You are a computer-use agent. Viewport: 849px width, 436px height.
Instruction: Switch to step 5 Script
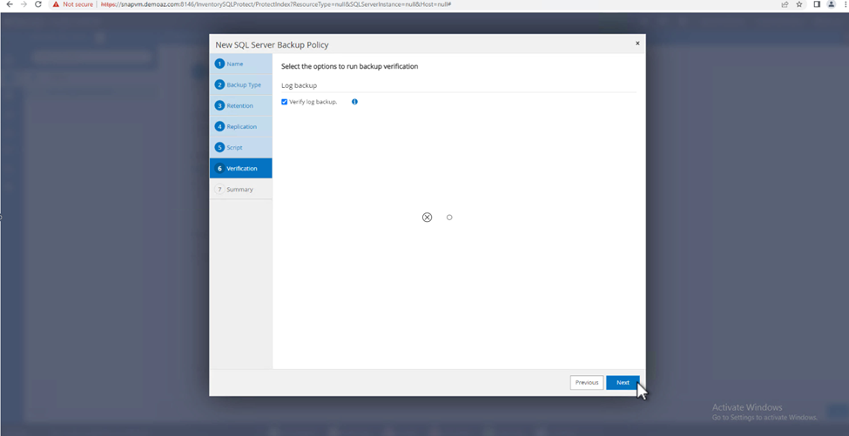tap(241, 147)
